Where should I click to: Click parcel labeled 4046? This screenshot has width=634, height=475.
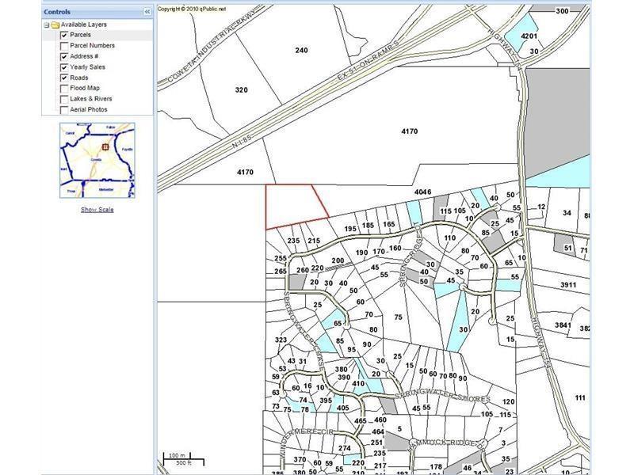[x=422, y=192]
